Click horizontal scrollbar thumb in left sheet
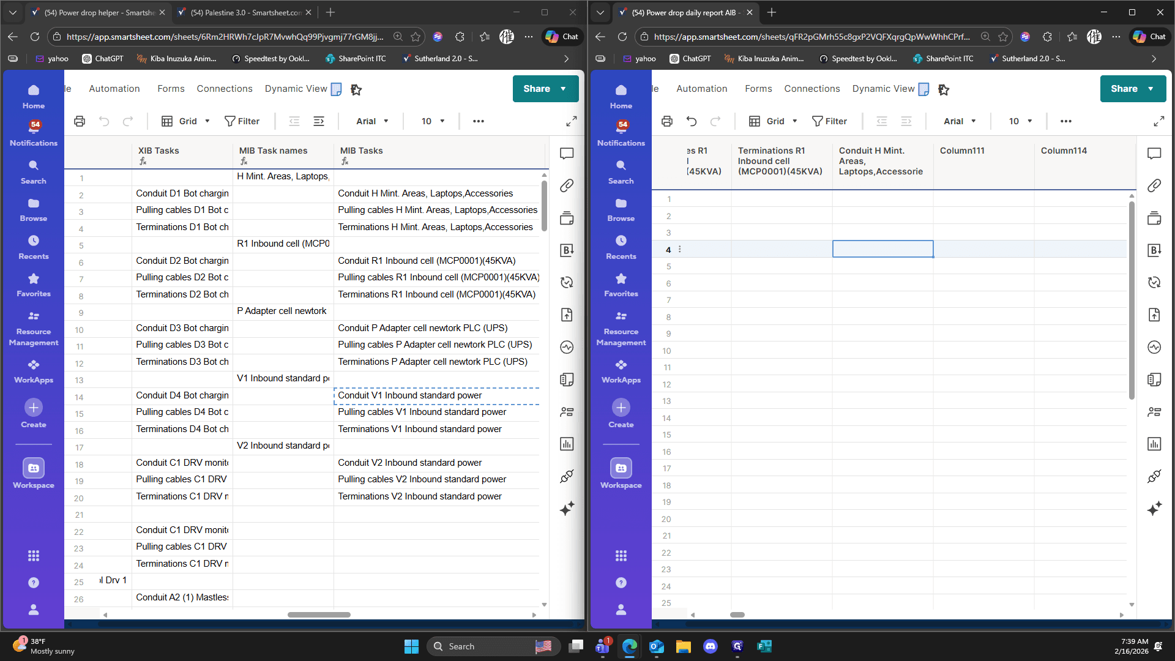The width and height of the screenshot is (1175, 661). point(319,614)
